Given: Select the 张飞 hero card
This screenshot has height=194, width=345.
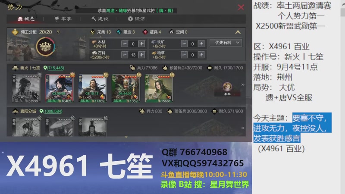Looking at the screenshot, I should pos(125,88).
